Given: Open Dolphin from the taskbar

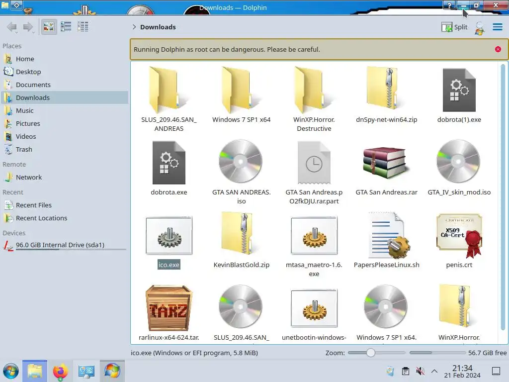Looking at the screenshot, I should 35,371.
